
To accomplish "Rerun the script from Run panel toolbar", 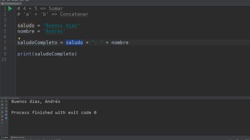I will click(2, 101).
